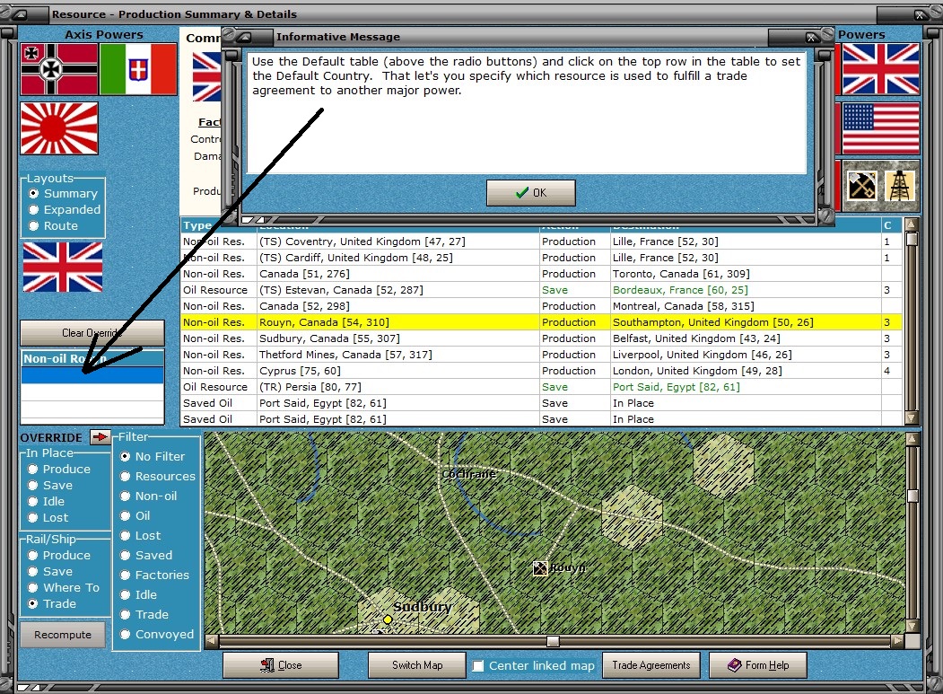Click the down arrow of the resource table scrollbar
The height and width of the screenshot is (694, 943).
[912, 417]
